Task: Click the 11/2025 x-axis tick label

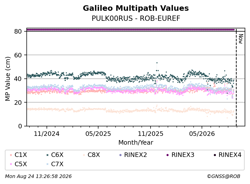Action: pos(151,134)
